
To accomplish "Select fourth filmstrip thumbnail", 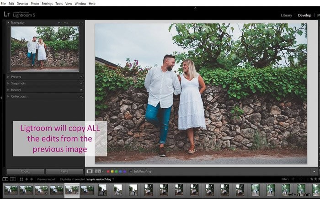I will pos(57,190).
